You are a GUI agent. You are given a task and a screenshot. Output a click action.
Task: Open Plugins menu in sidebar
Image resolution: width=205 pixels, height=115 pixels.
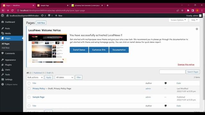coord(8,65)
